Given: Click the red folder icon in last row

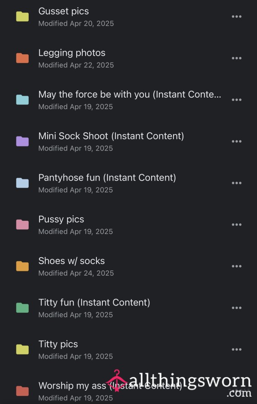Looking at the screenshot, I should coord(22,391).
